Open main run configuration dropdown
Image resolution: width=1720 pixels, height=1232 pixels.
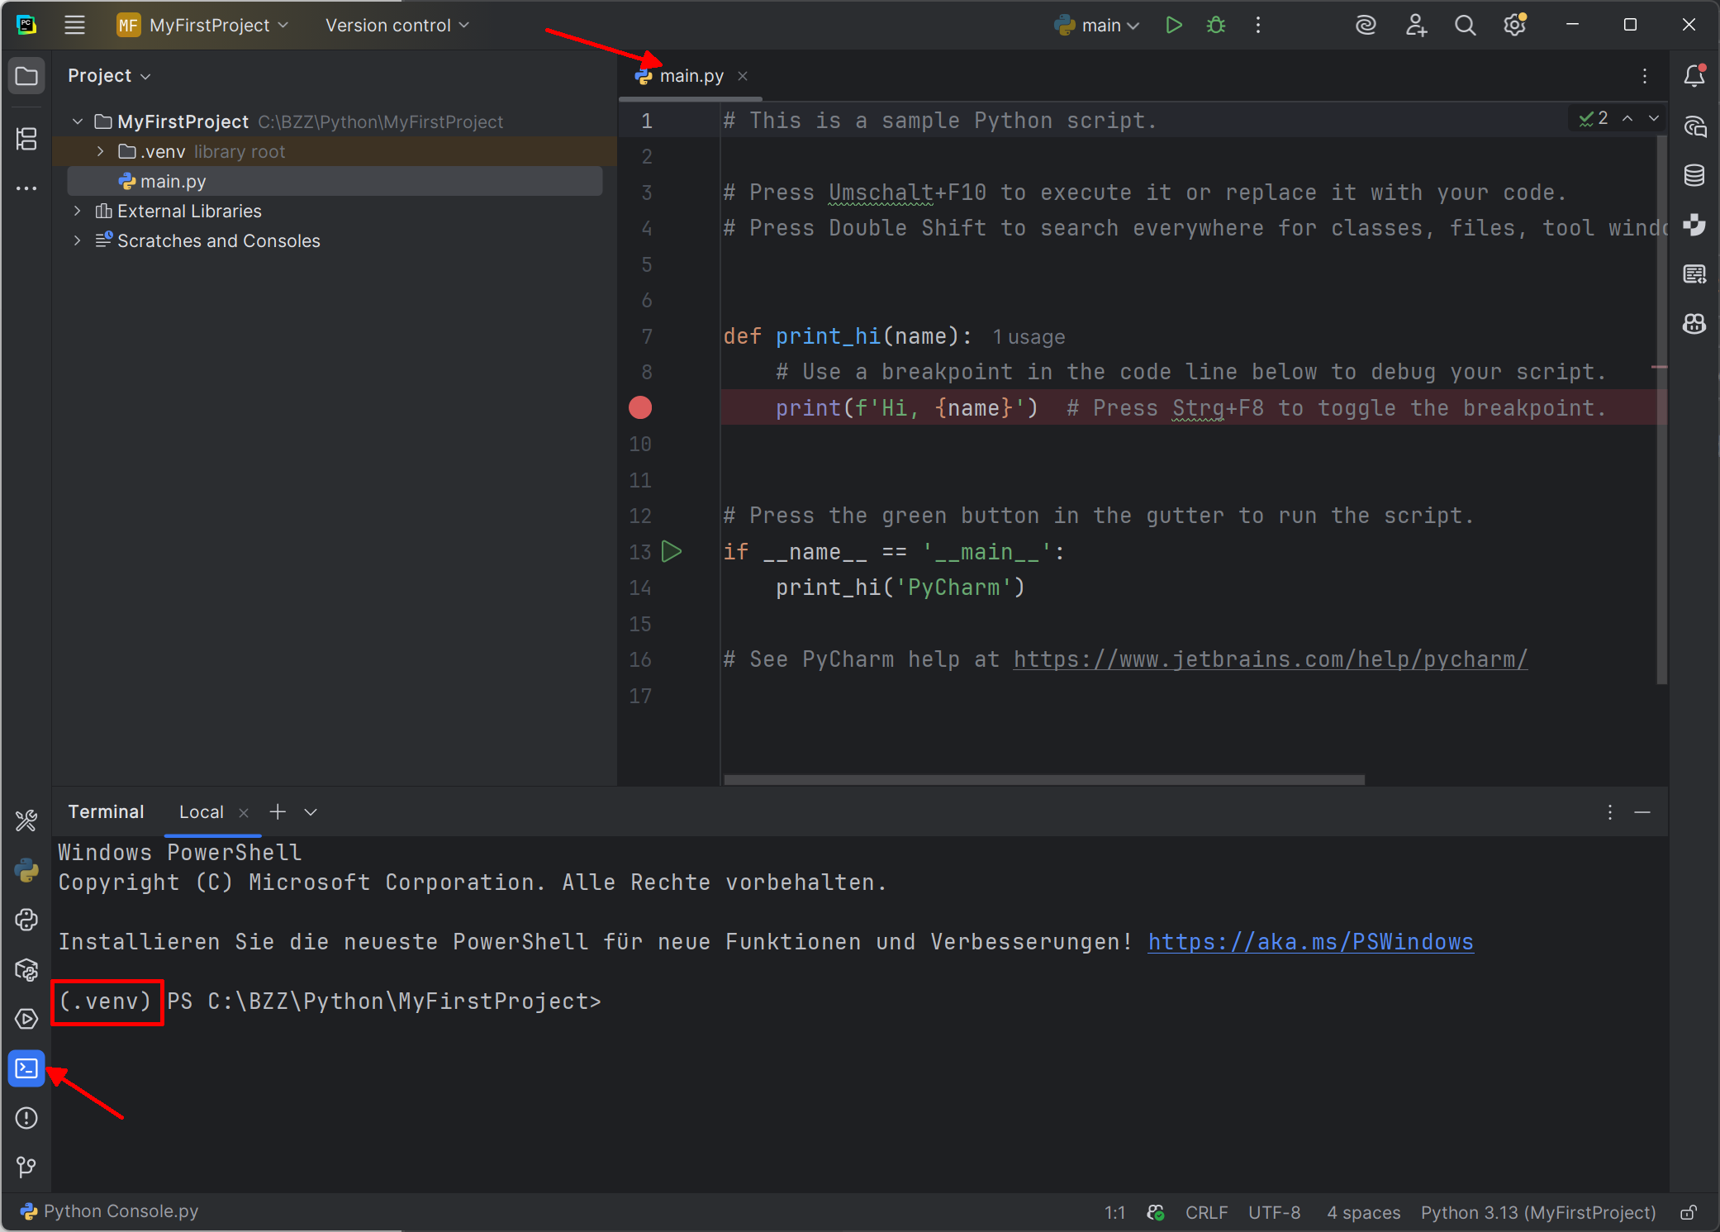click(x=1097, y=25)
